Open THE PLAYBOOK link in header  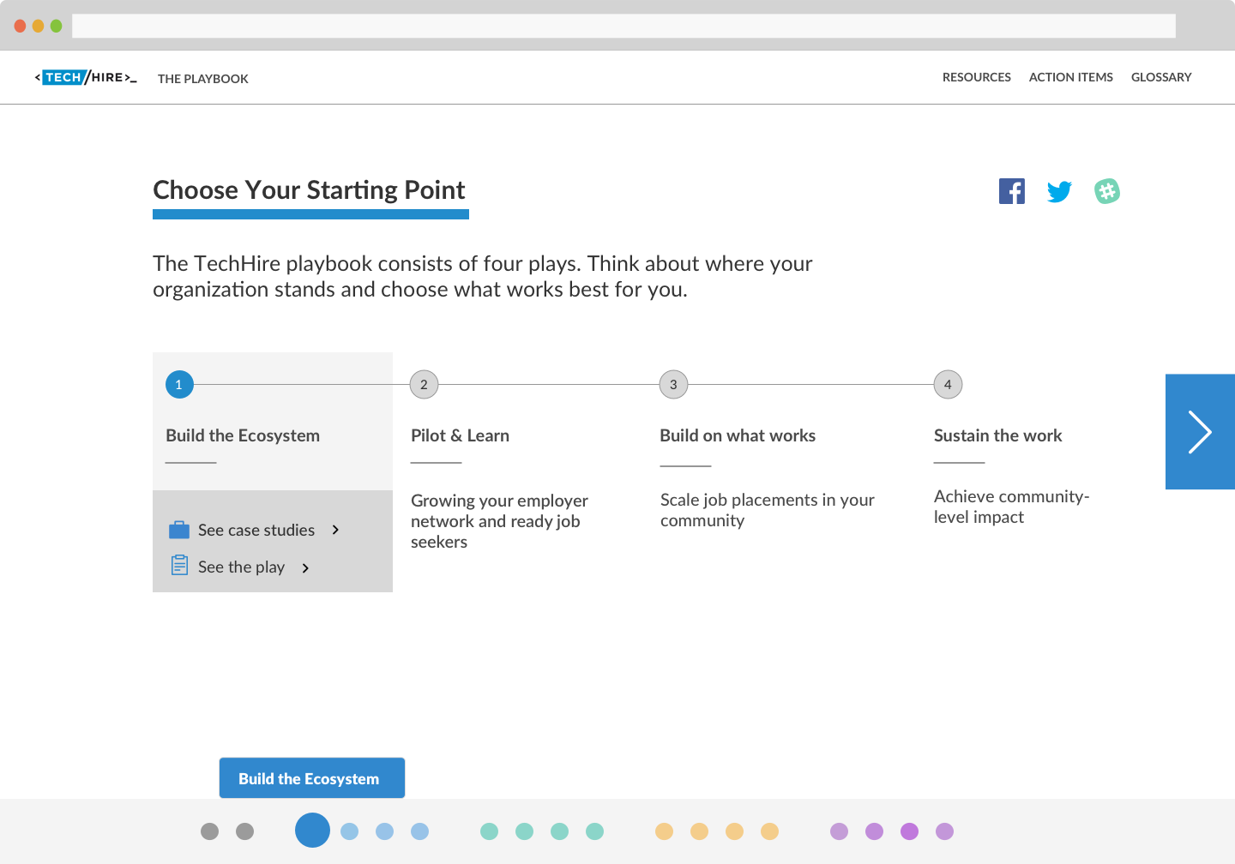tap(203, 79)
